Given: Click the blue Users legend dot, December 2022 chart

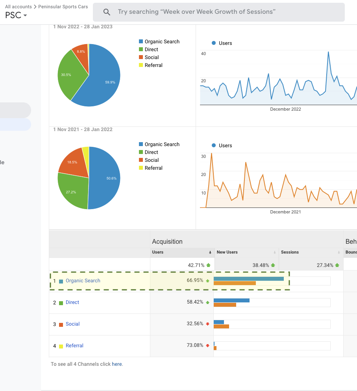Looking at the screenshot, I should click(x=214, y=43).
